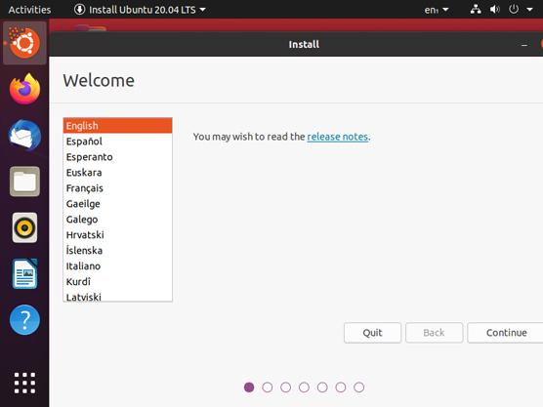Launch Firefox from the dock
The height and width of the screenshot is (407, 543).
coord(24,89)
